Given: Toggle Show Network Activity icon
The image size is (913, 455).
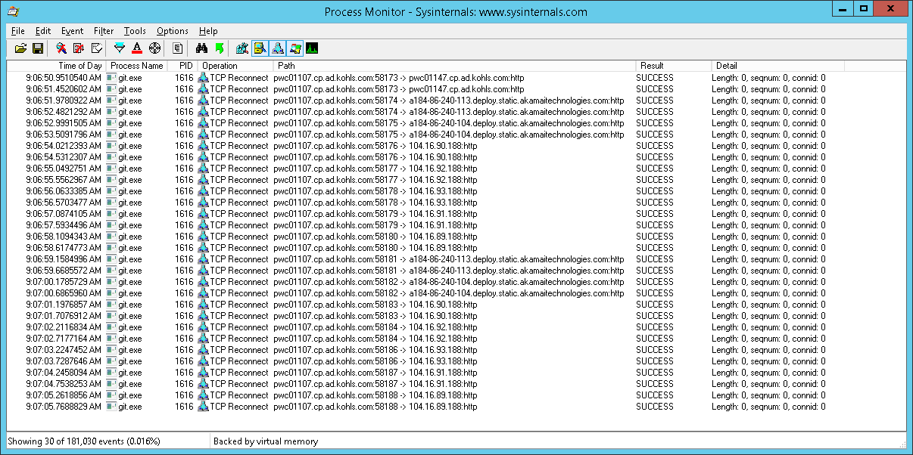Looking at the screenshot, I should pyautogui.click(x=277, y=48).
